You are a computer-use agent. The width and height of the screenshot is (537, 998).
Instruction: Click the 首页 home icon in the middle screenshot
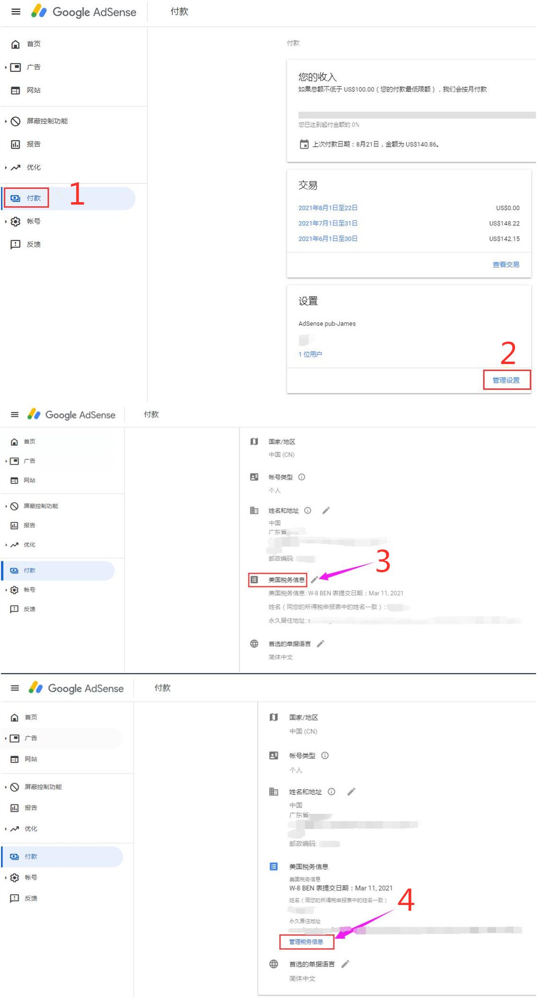15,442
